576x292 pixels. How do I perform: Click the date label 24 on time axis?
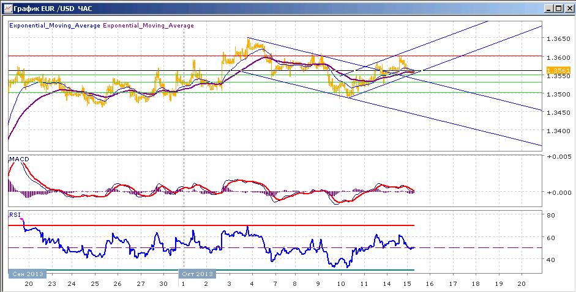pyautogui.click(x=72, y=284)
